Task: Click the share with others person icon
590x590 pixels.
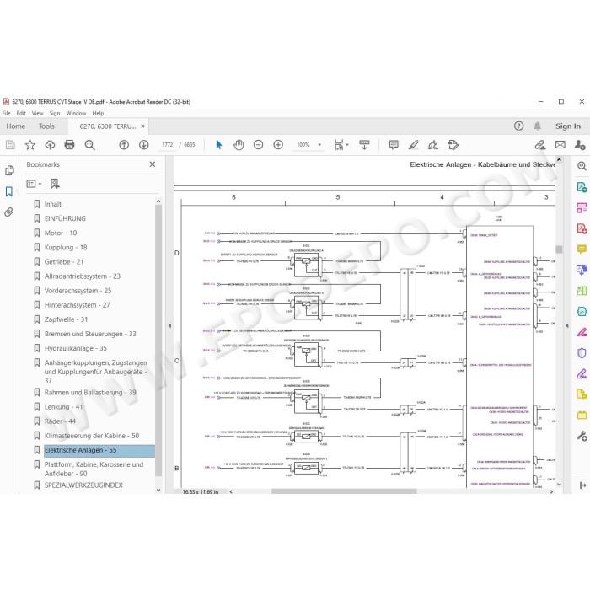Action: pos(580,145)
